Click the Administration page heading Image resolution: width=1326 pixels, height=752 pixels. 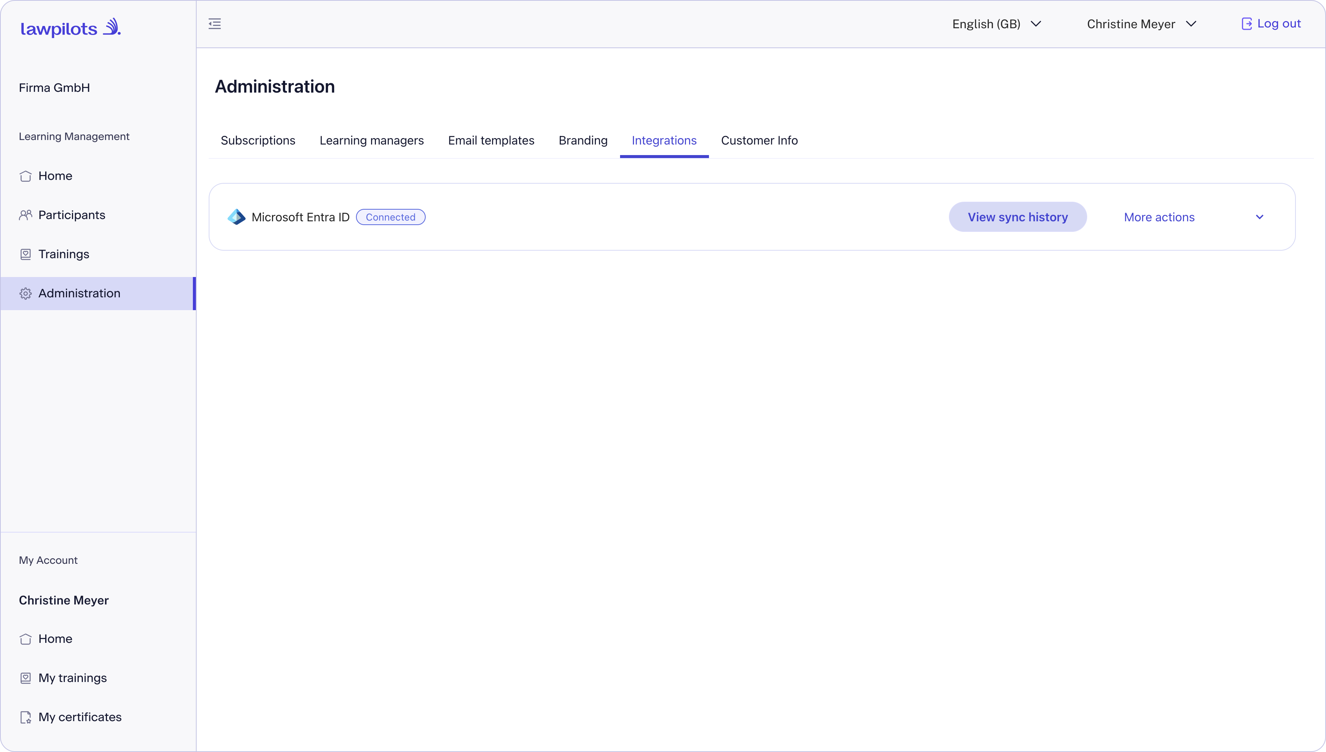tap(274, 86)
